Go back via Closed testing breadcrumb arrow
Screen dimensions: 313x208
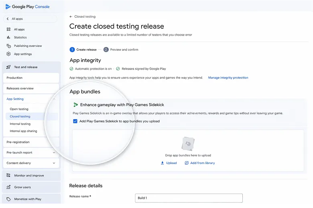71,17
